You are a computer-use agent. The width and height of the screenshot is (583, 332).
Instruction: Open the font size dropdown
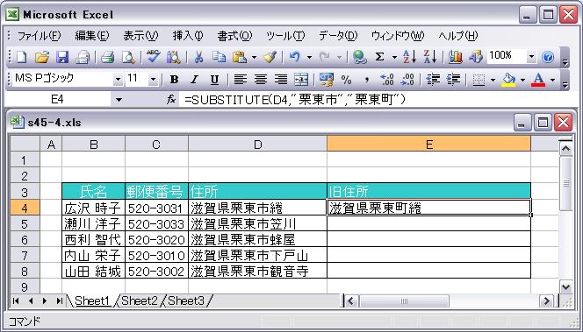(153, 80)
